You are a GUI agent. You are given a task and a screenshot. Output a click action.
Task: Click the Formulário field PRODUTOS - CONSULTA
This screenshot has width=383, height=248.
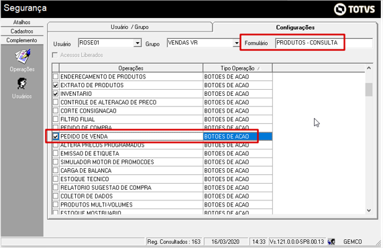tap(324, 43)
